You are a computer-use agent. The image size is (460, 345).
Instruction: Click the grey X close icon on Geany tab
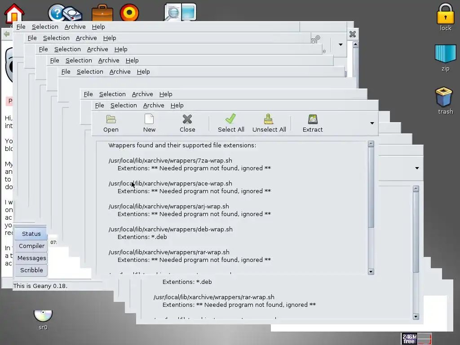(353, 34)
